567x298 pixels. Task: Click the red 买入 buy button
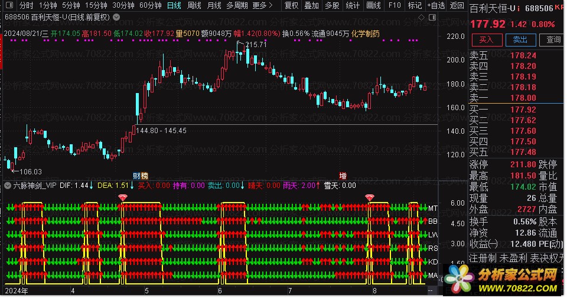(x=487, y=39)
